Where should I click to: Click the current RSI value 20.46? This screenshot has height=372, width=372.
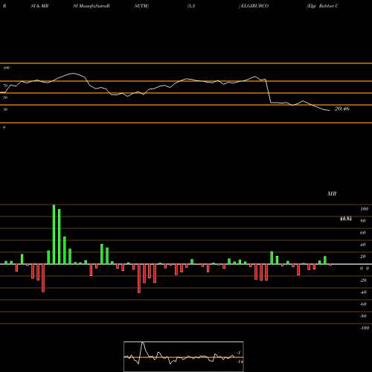pos(342,109)
